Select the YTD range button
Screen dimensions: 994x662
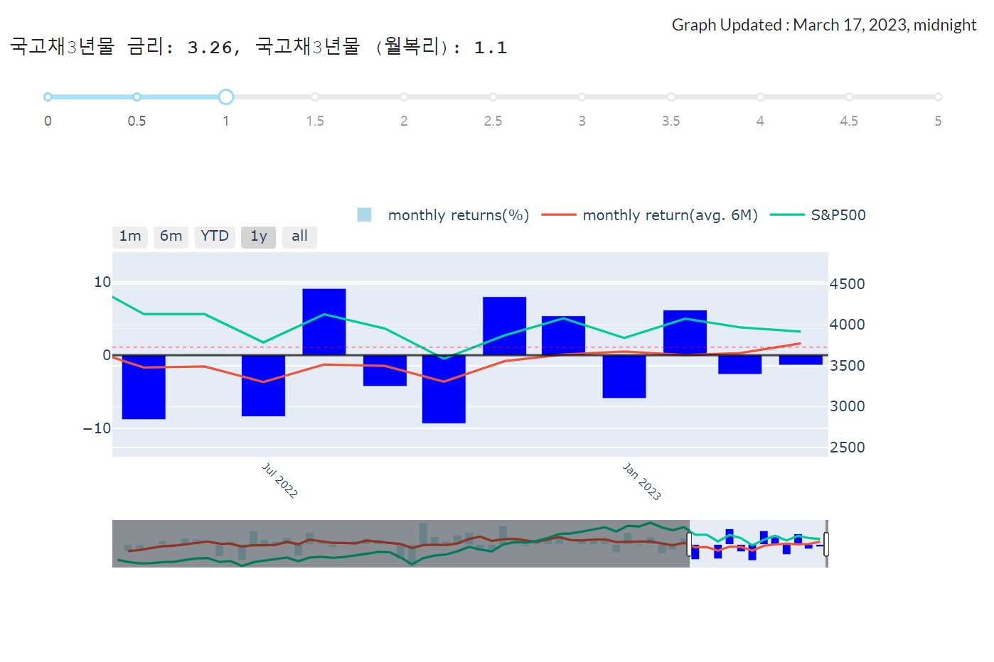[215, 237]
